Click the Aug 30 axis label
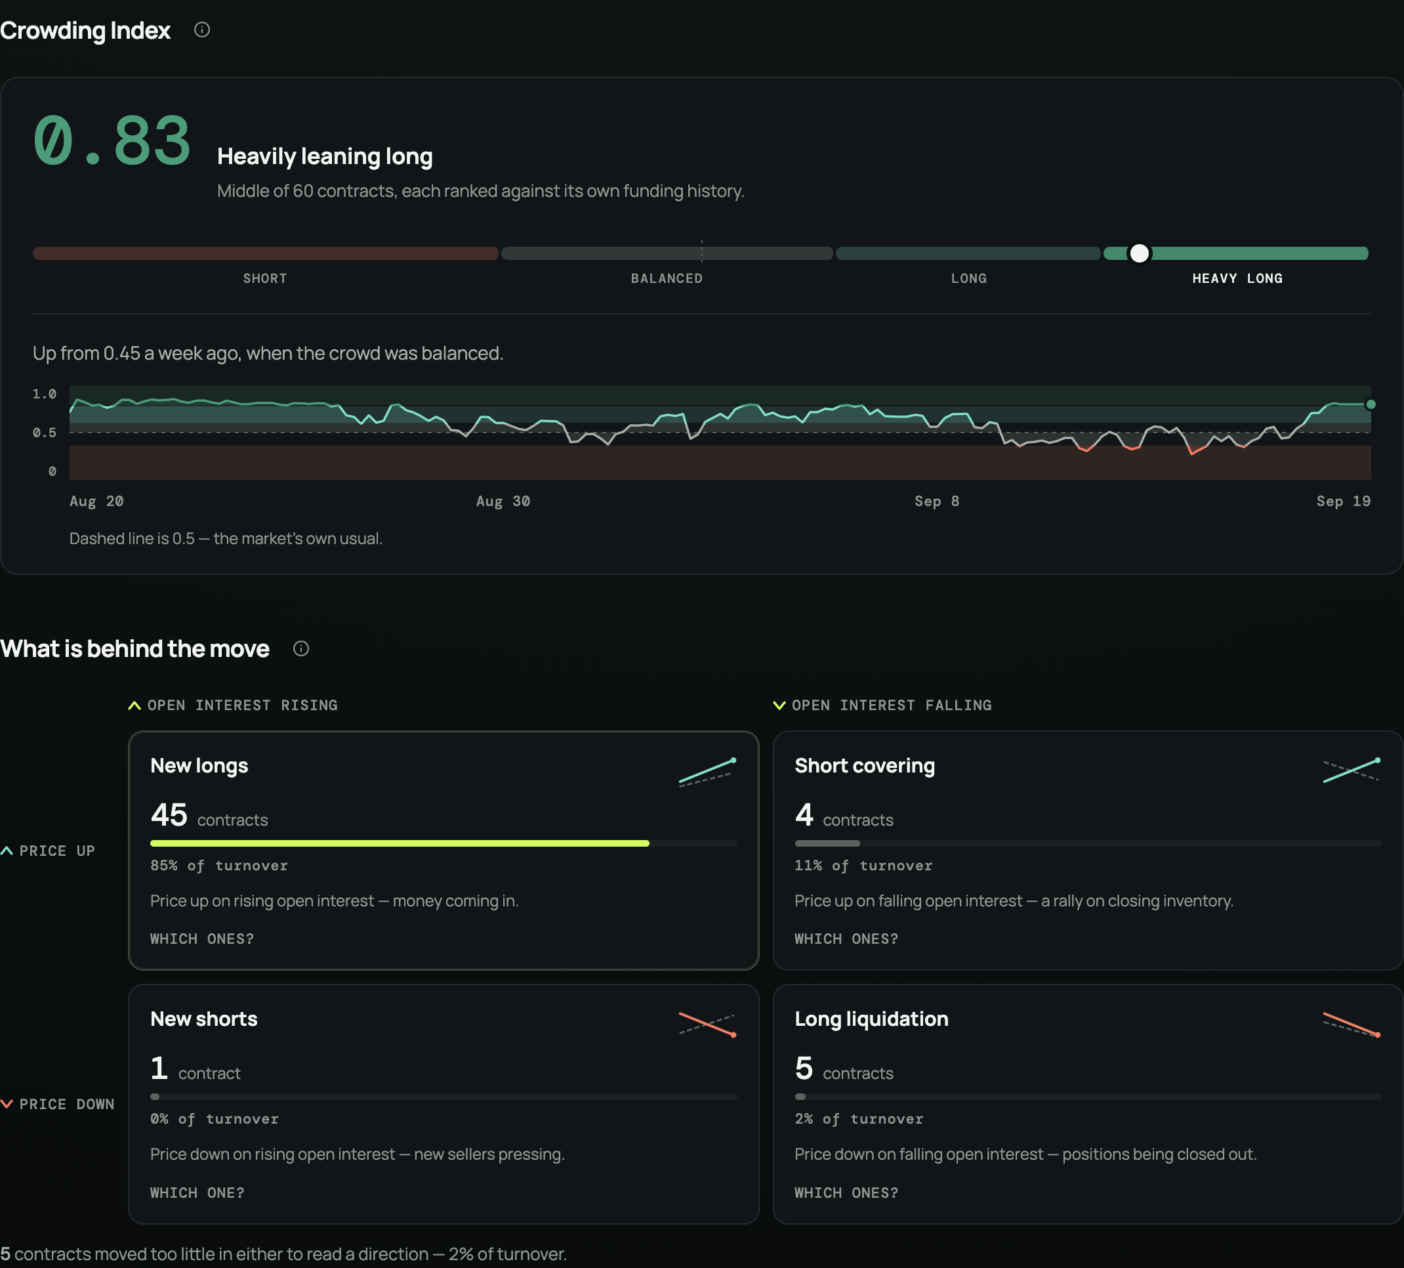This screenshot has height=1268, width=1404. click(503, 501)
